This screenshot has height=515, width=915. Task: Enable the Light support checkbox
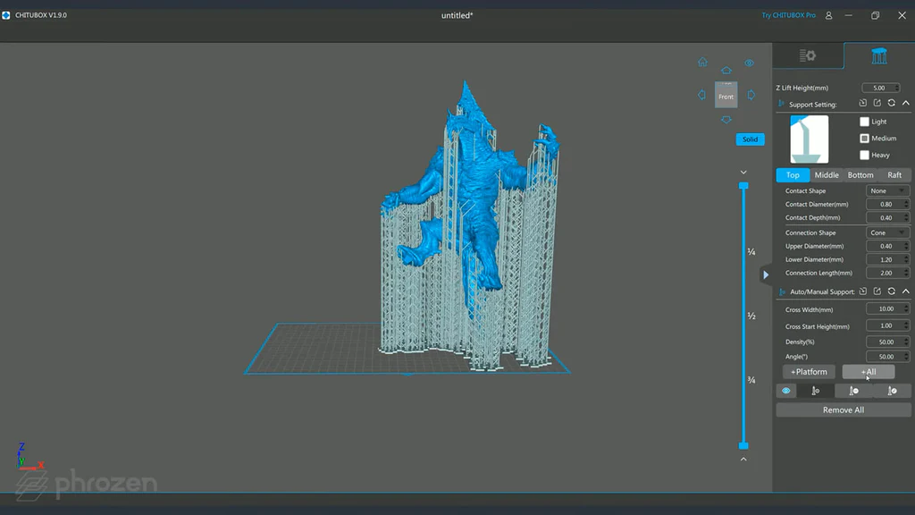click(x=864, y=122)
